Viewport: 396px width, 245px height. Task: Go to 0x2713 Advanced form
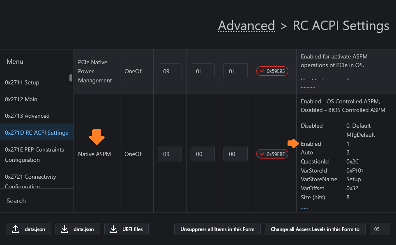(x=27, y=116)
